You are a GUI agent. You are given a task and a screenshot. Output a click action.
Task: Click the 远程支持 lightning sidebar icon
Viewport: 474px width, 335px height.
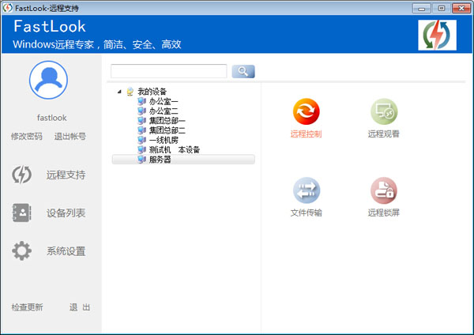[21, 175]
